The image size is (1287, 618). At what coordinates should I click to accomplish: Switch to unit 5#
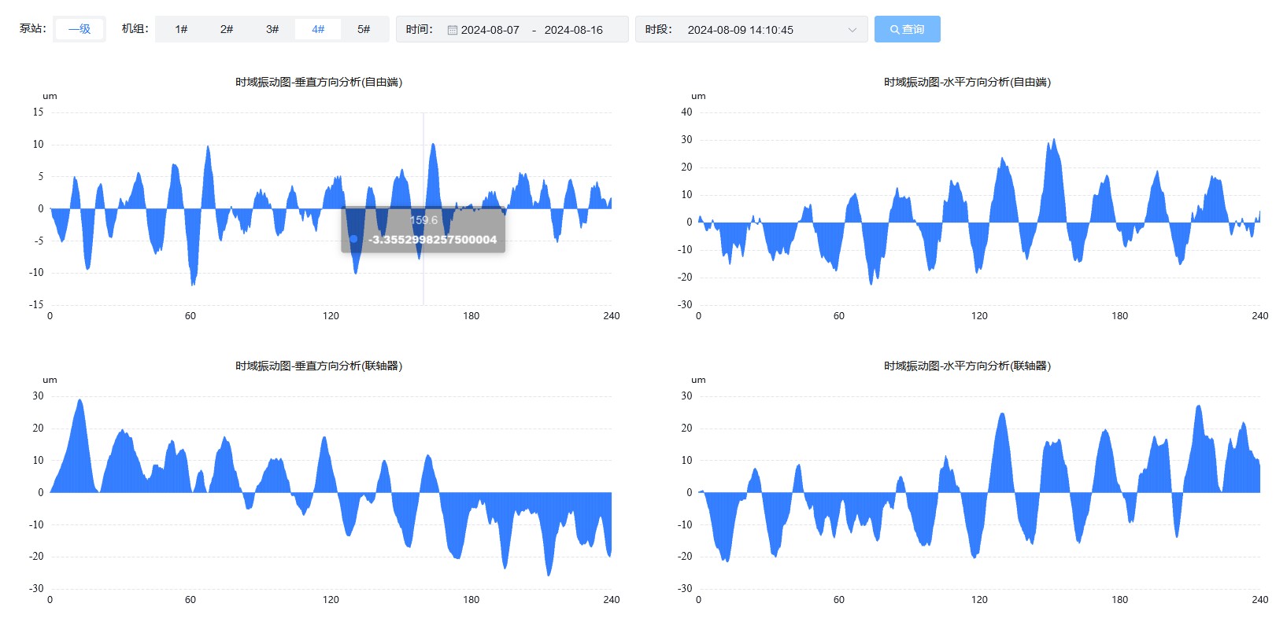[364, 29]
